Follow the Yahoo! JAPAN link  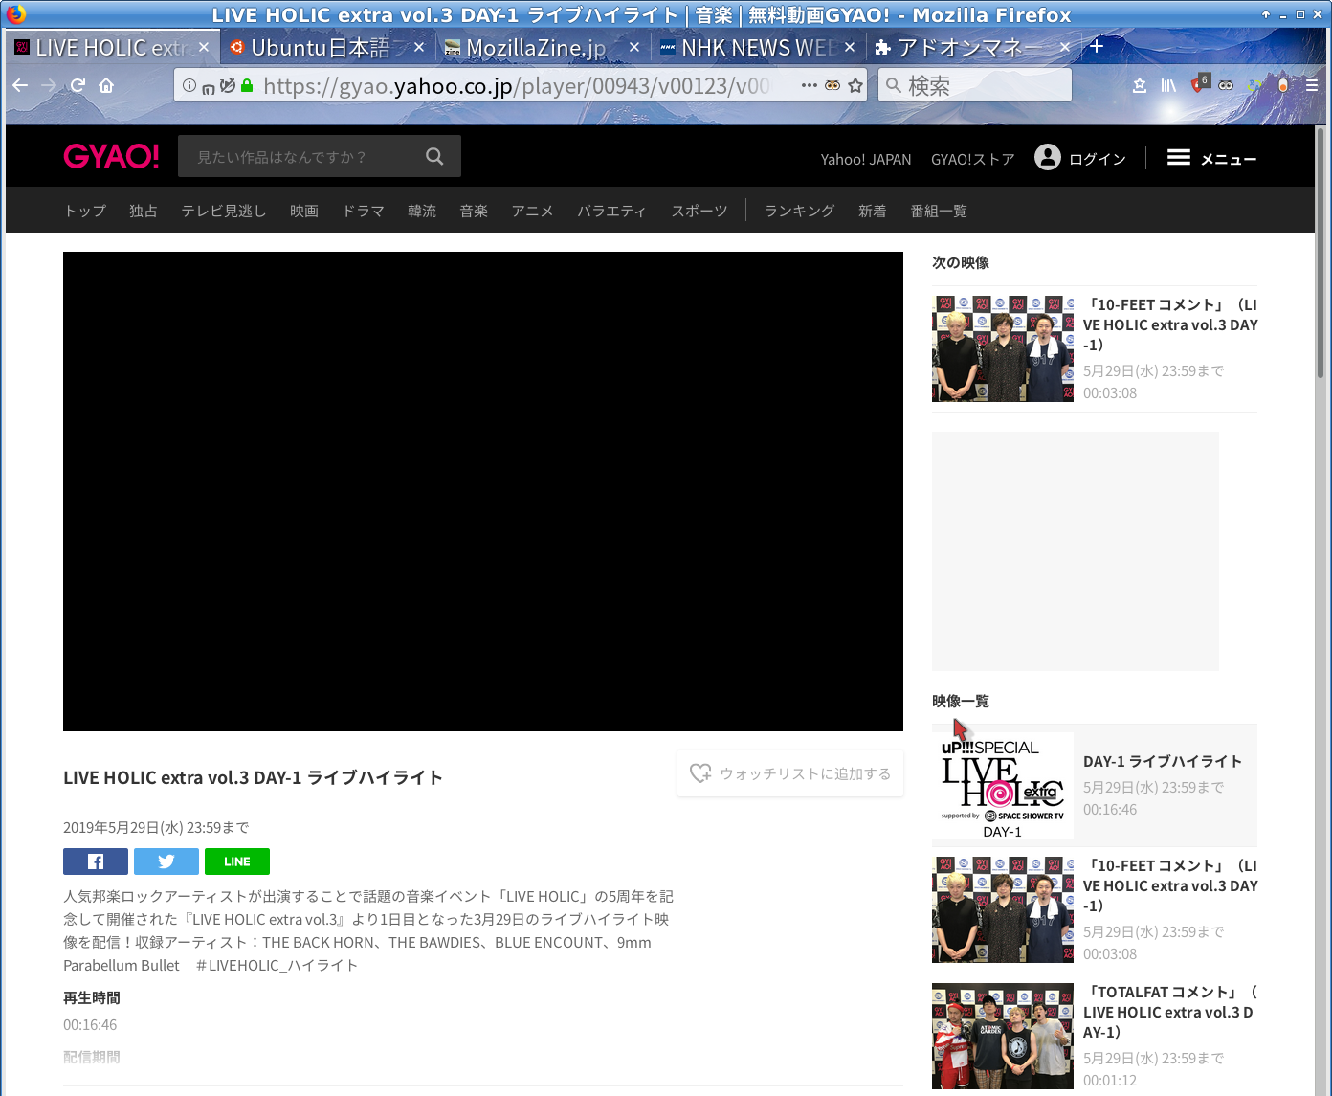coord(866,159)
